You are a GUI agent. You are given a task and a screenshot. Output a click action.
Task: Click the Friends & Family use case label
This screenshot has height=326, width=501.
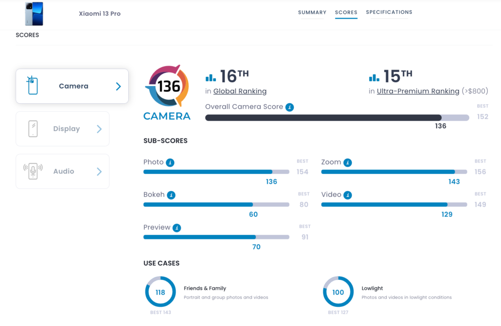[205, 288]
